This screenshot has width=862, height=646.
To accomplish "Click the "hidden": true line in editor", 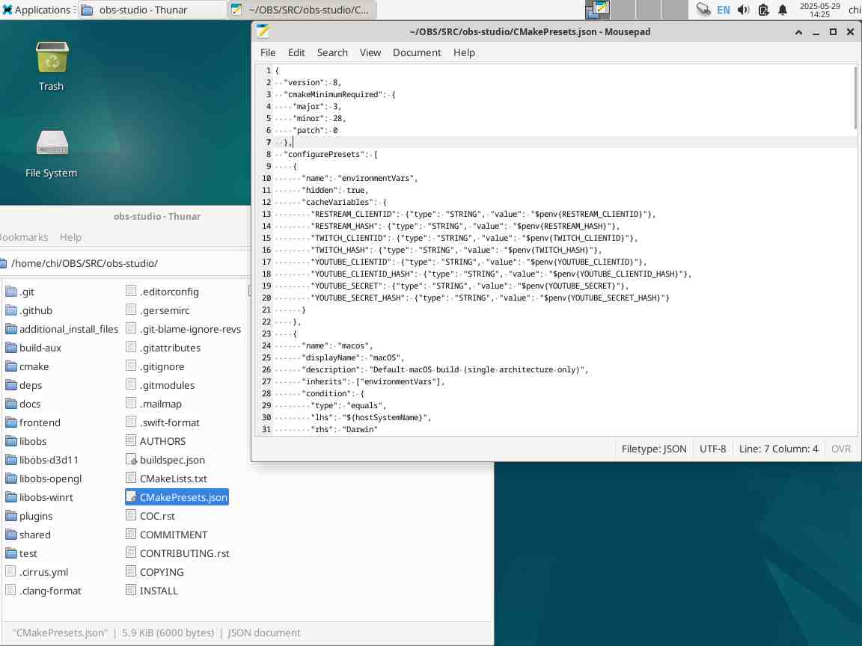I will (x=335, y=190).
